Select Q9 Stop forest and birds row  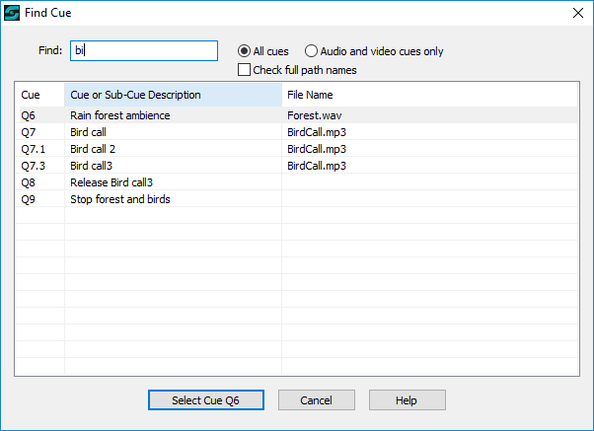coord(297,199)
